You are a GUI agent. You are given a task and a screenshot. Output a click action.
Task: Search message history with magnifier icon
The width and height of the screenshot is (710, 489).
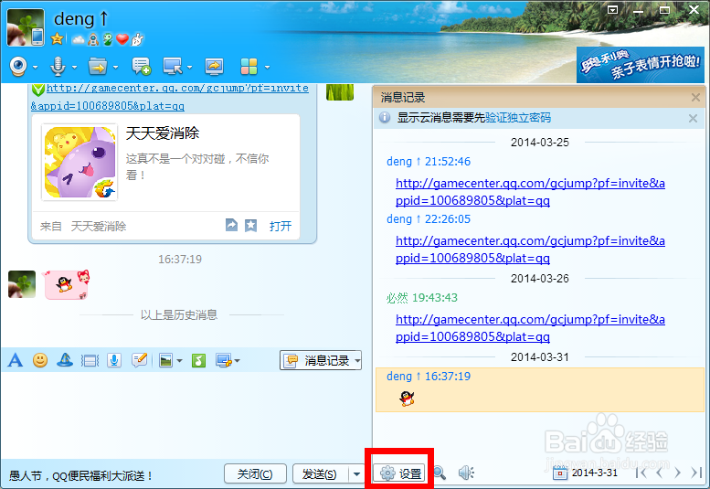pos(440,473)
